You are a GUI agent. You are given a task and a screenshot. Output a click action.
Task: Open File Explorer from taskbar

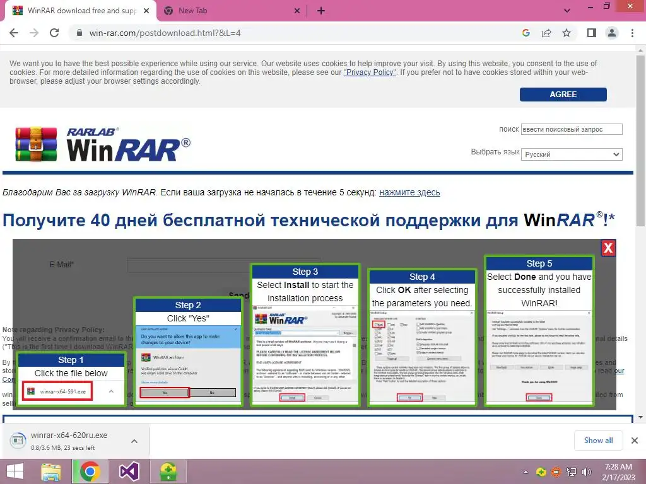point(51,471)
